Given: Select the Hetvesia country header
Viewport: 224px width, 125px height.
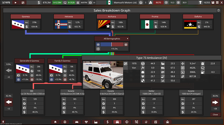Looking at the screenshot, I should (69, 16).
